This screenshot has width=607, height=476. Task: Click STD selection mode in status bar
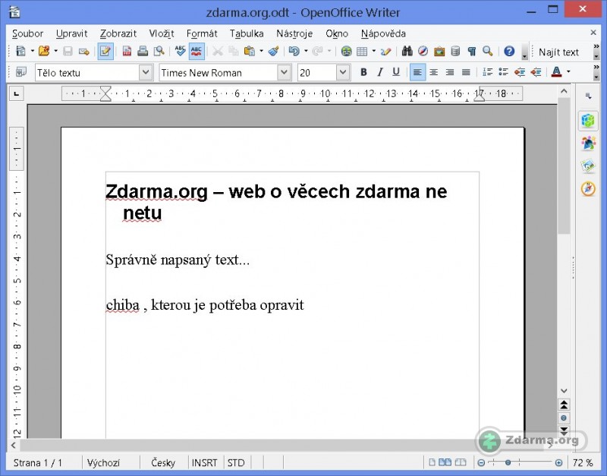pyautogui.click(x=236, y=462)
